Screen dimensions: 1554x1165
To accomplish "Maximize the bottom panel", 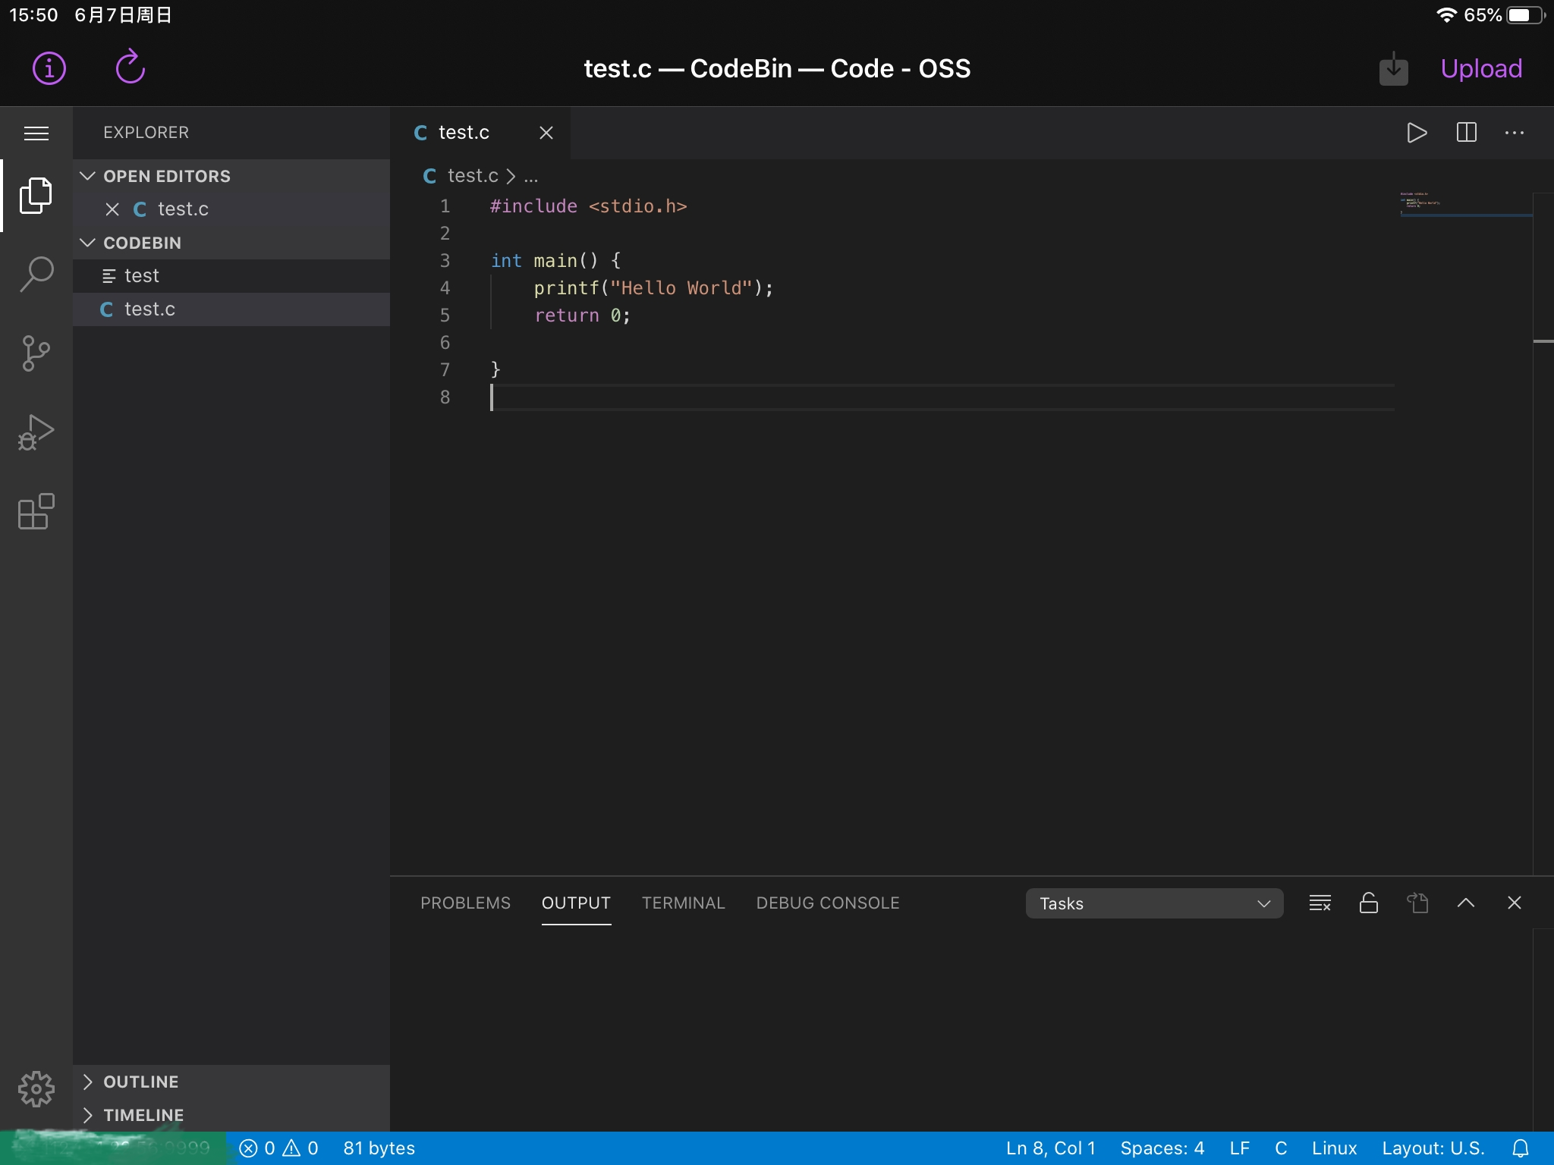I will pyautogui.click(x=1466, y=903).
